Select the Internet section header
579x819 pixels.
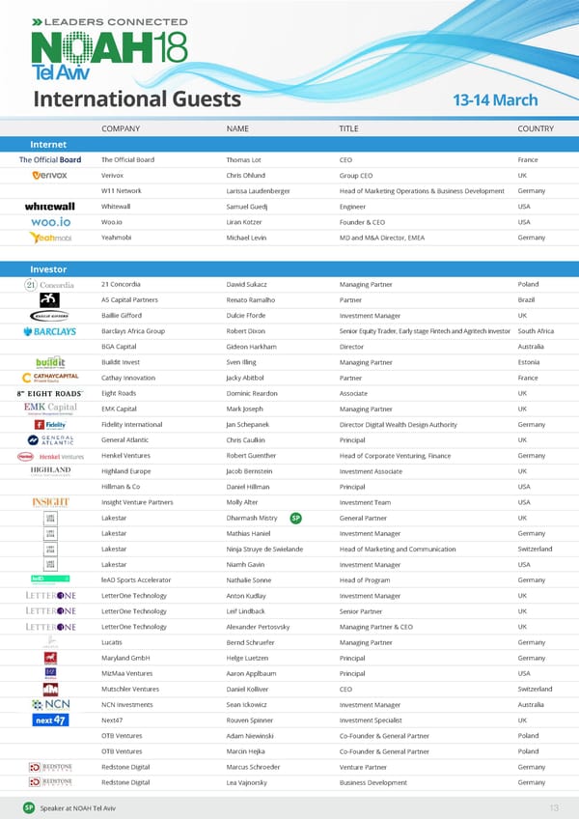(48, 145)
